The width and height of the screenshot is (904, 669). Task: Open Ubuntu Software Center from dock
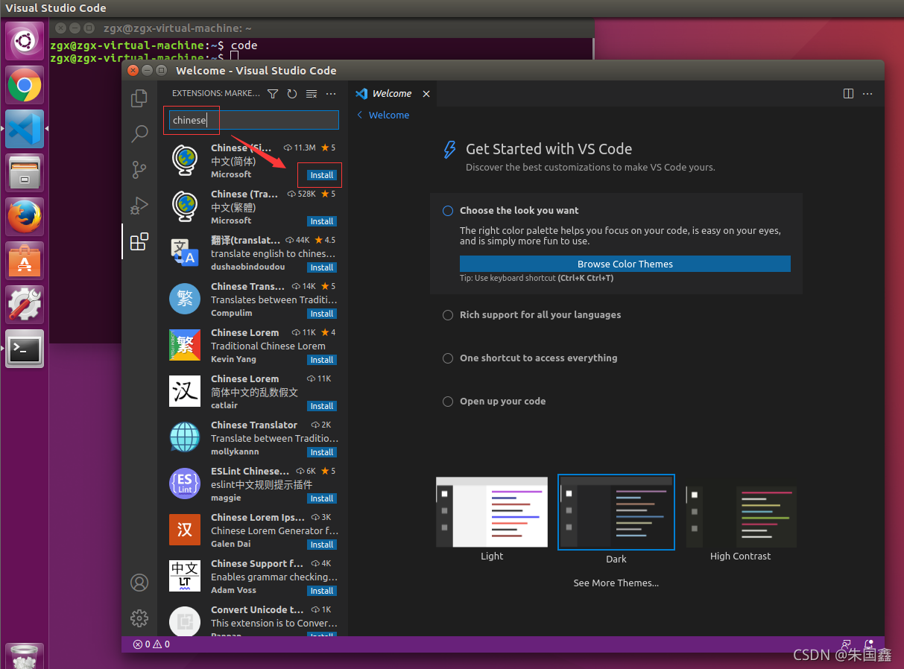[25, 261]
